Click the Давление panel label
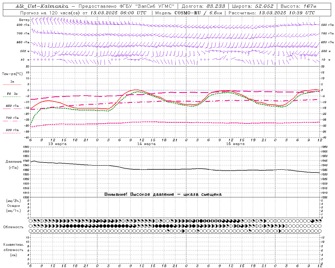335x268 pixels. point(14,162)
